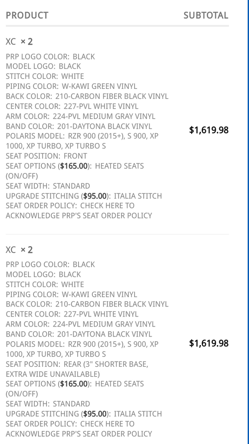Click first BACK COLOR: 210-CARBON FIBER BLACK VINYL

tap(87, 96)
